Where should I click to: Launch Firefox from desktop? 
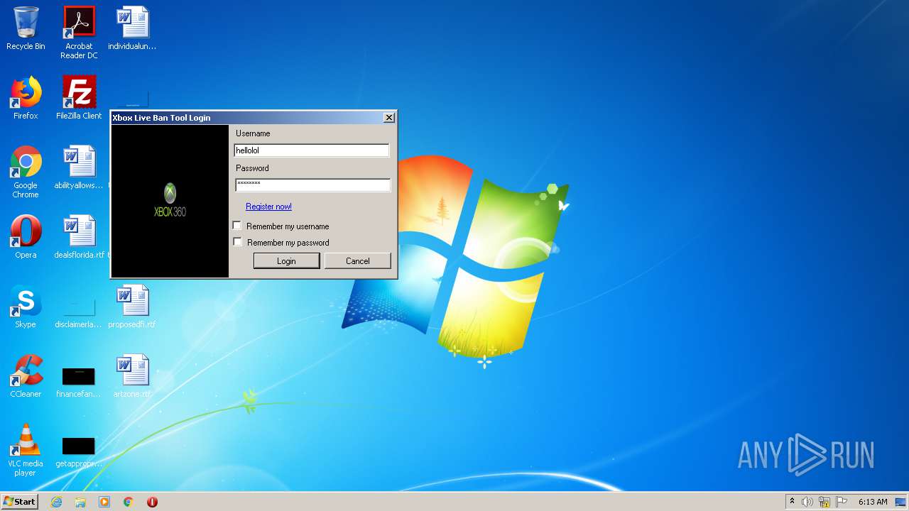(x=26, y=98)
